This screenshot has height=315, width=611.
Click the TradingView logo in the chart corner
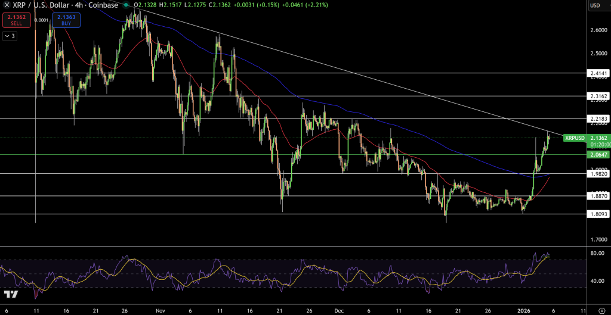coord(11,294)
